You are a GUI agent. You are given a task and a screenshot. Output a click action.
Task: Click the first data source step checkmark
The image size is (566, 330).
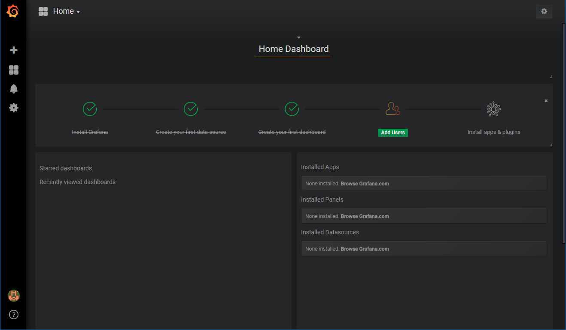(x=191, y=109)
